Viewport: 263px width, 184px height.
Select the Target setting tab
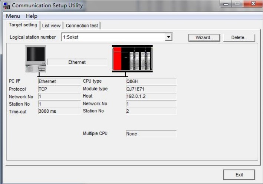(x=23, y=25)
